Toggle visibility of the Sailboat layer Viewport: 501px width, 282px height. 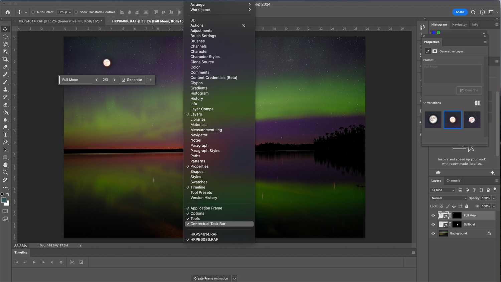pyautogui.click(x=433, y=224)
